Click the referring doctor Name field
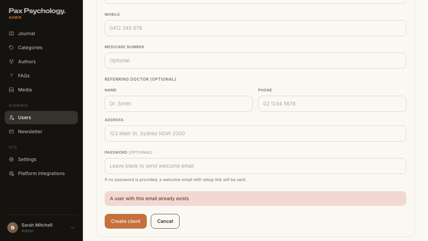Screen dimensions: 428x241 coord(179,104)
